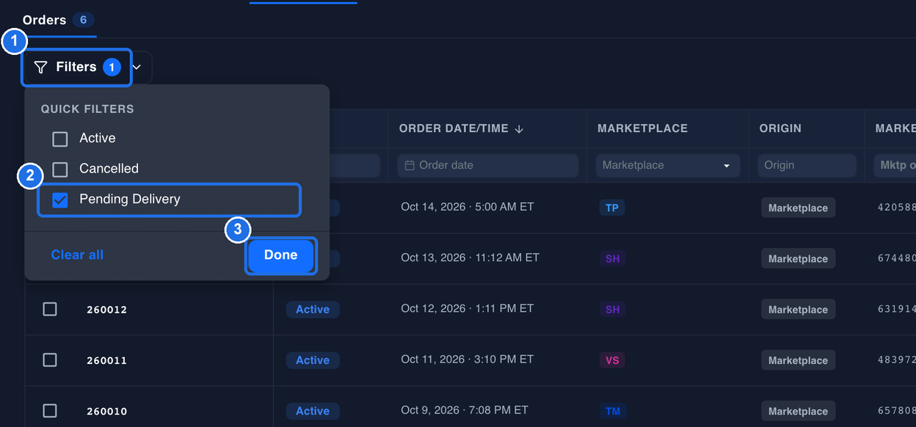Click the date Oct 14, 2026 · 5:00 AM ET
Screen dimensions: 916x427
pyautogui.click(x=468, y=207)
